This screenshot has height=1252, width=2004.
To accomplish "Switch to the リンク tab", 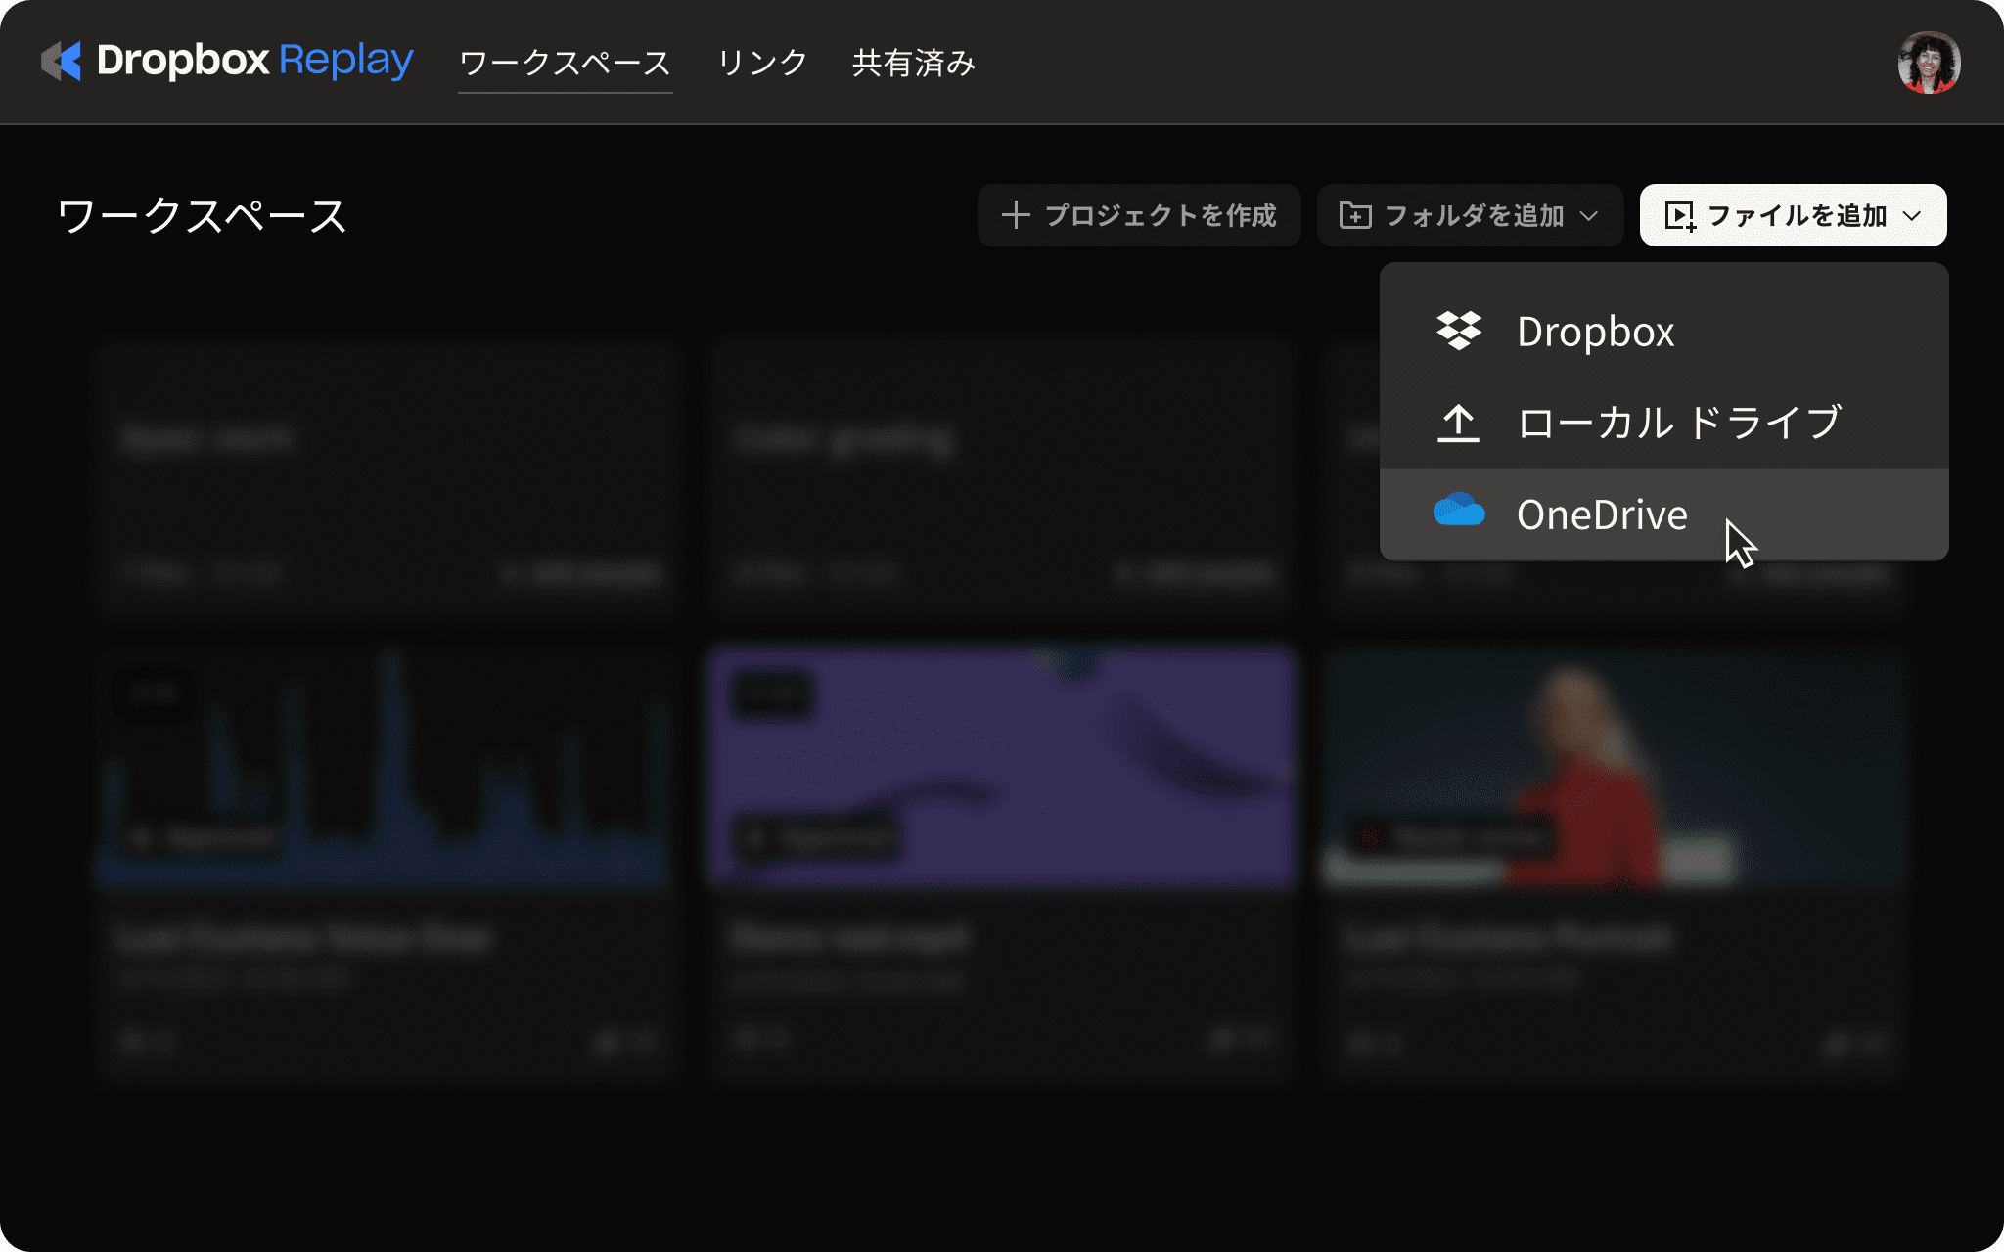I will (x=762, y=63).
